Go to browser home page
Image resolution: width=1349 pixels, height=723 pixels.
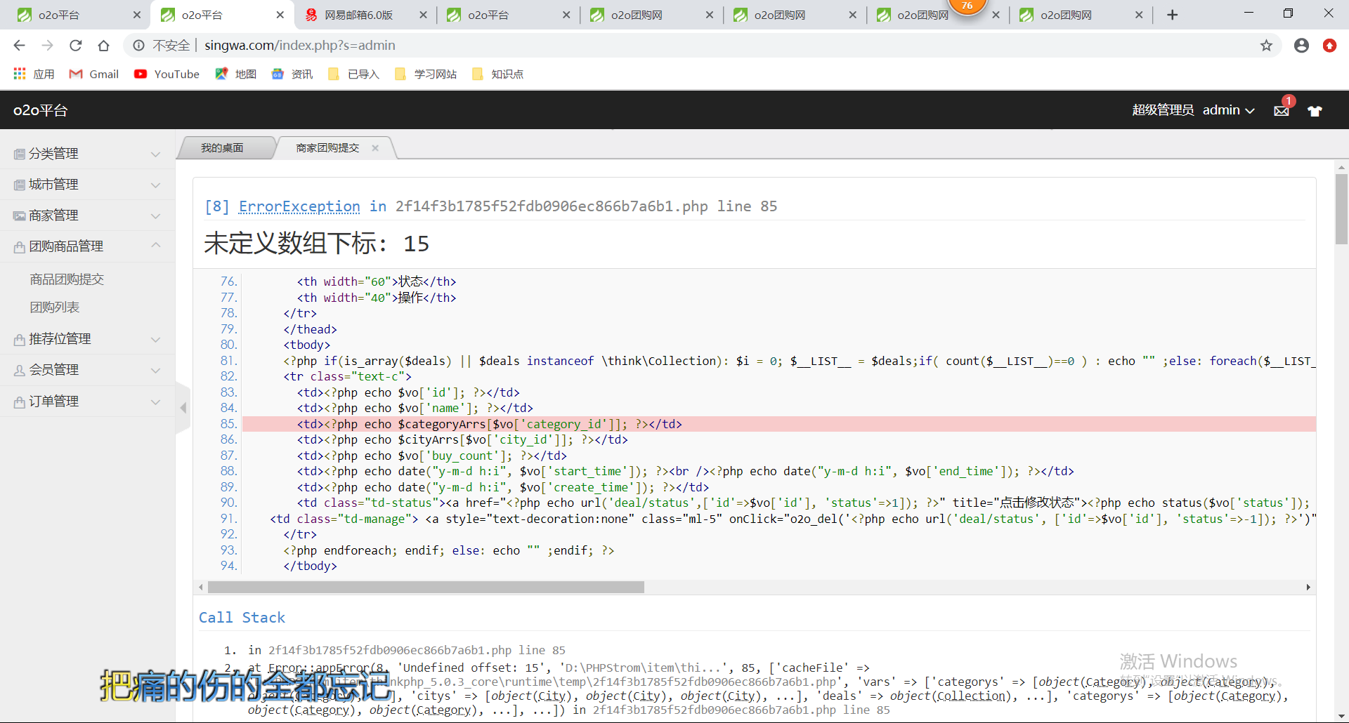tap(103, 46)
